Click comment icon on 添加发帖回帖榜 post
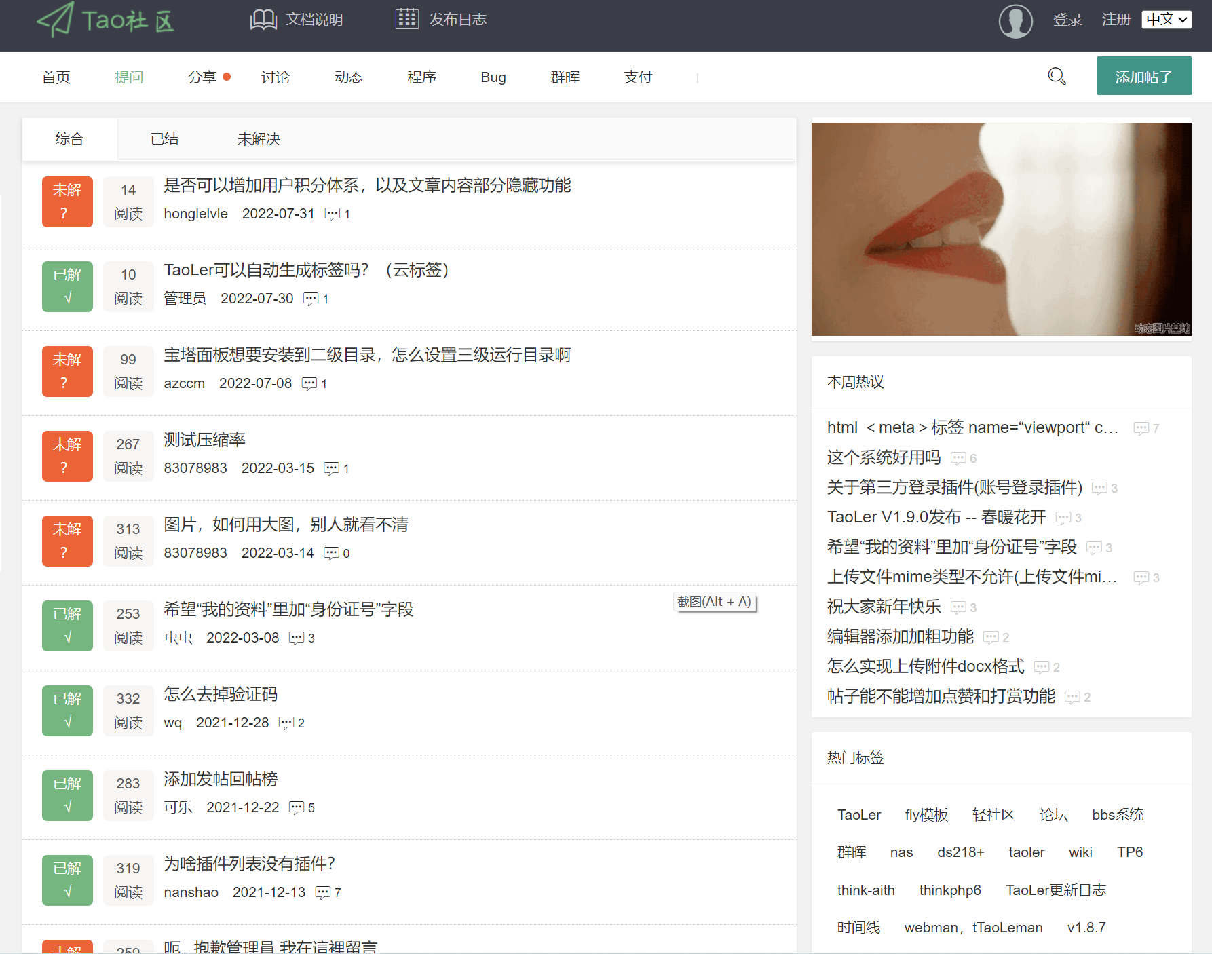1212x954 pixels. pos(297,808)
